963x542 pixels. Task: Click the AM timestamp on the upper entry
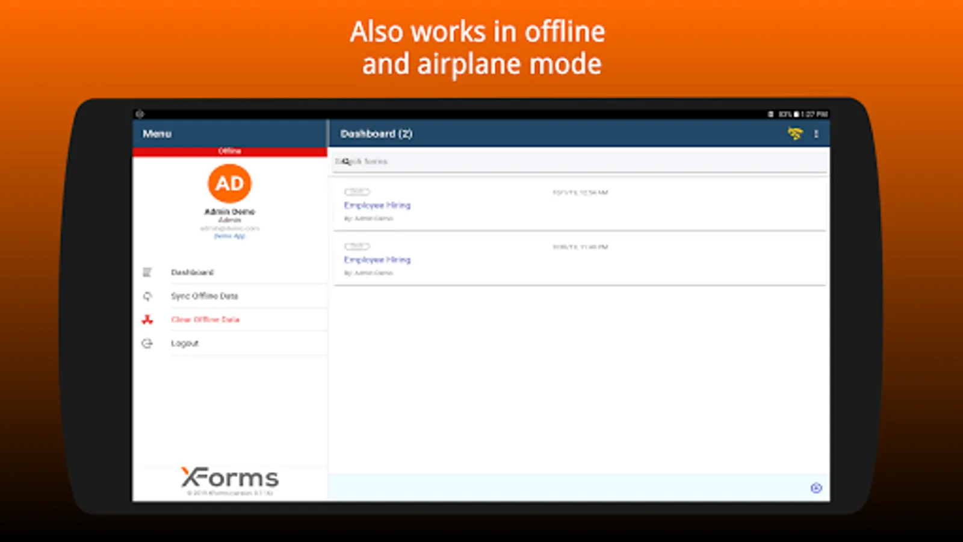[580, 193]
